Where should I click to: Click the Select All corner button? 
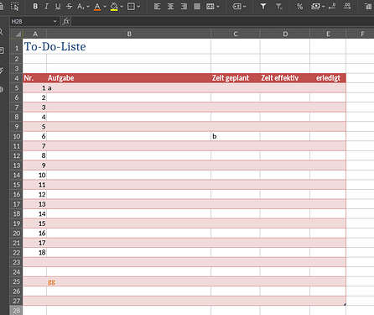(x=17, y=34)
